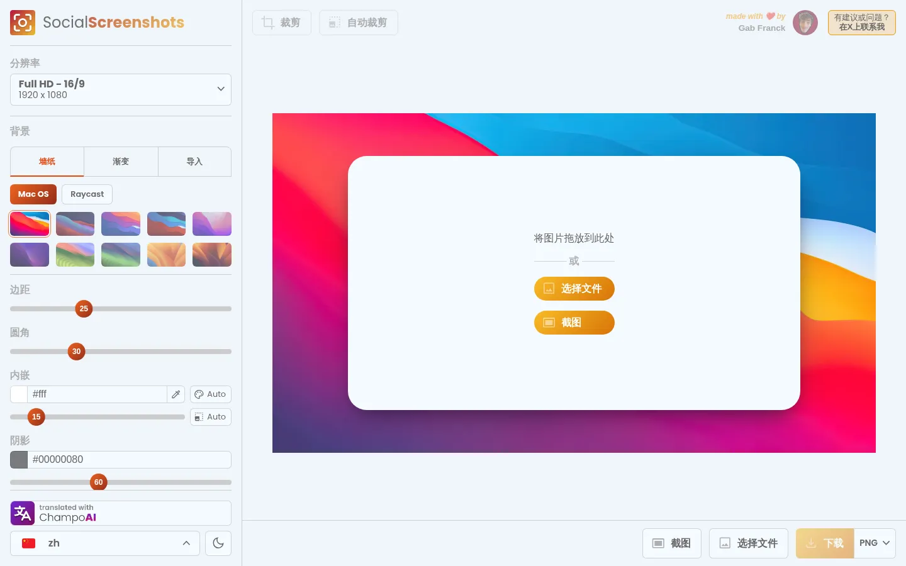Click the orange 选择文件 button in drop area

[574, 289]
